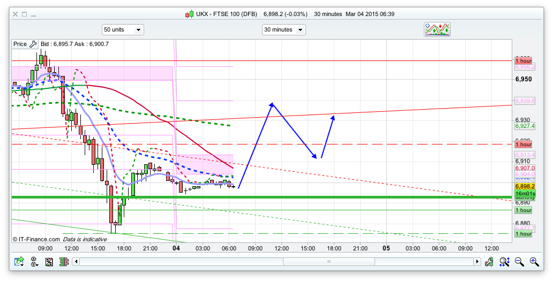Click the candlestick icon beside UKX title

pos(189,14)
